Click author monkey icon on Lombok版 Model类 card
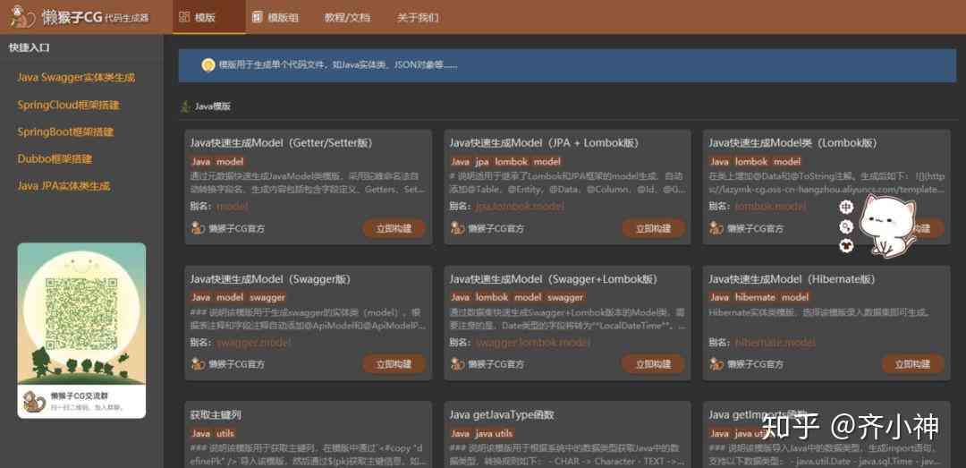 pyautogui.click(x=716, y=229)
